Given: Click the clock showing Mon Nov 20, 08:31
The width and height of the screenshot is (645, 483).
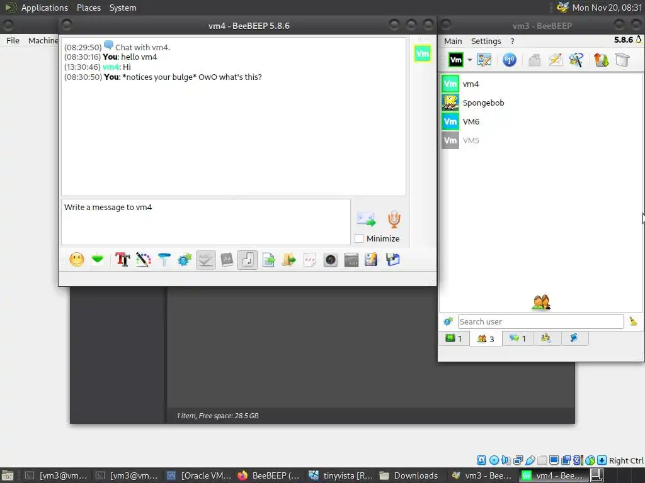Looking at the screenshot, I should click(x=607, y=8).
